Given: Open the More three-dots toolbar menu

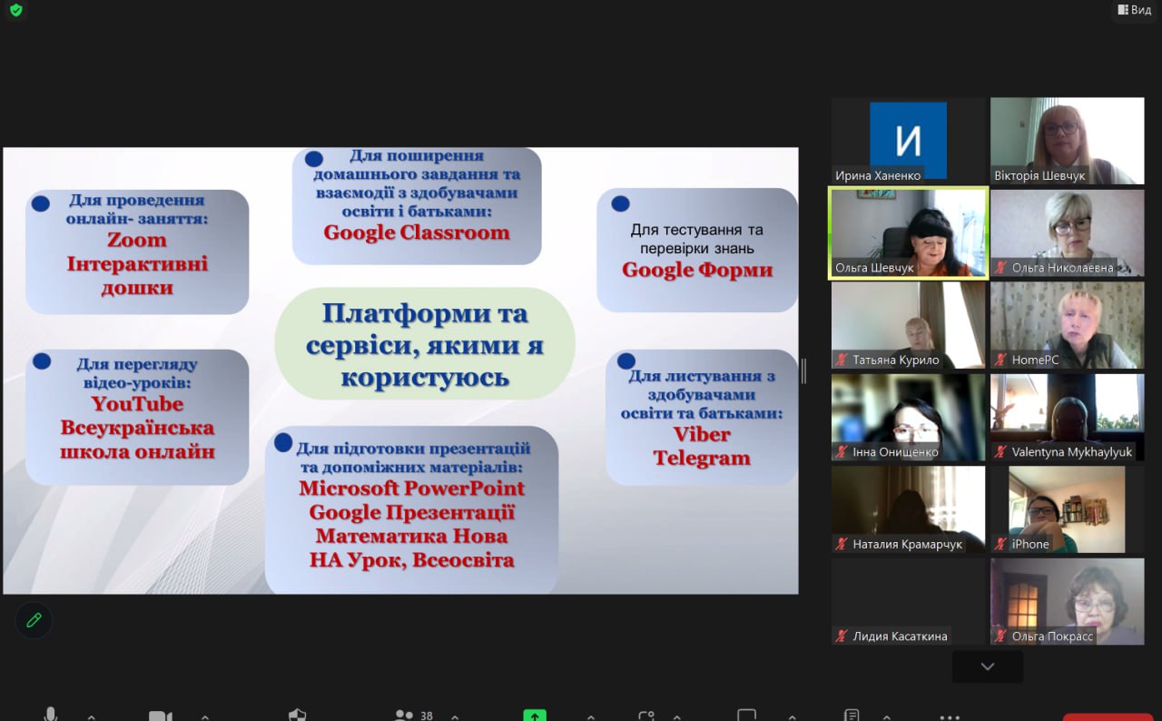Looking at the screenshot, I should pyautogui.click(x=948, y=716).
